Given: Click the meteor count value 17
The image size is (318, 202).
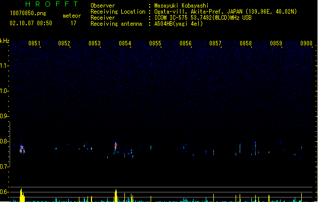Looking at the screenshot, I should pyautogui.click(x=73, y=23).
